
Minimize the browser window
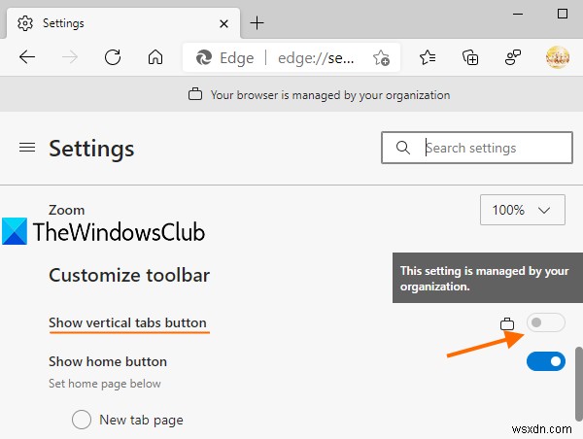tap(518, 15)
